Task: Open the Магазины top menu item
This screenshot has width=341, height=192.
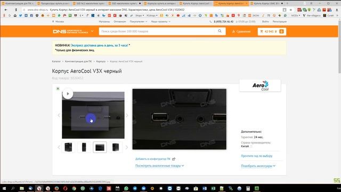Action: tap(104, 21)
